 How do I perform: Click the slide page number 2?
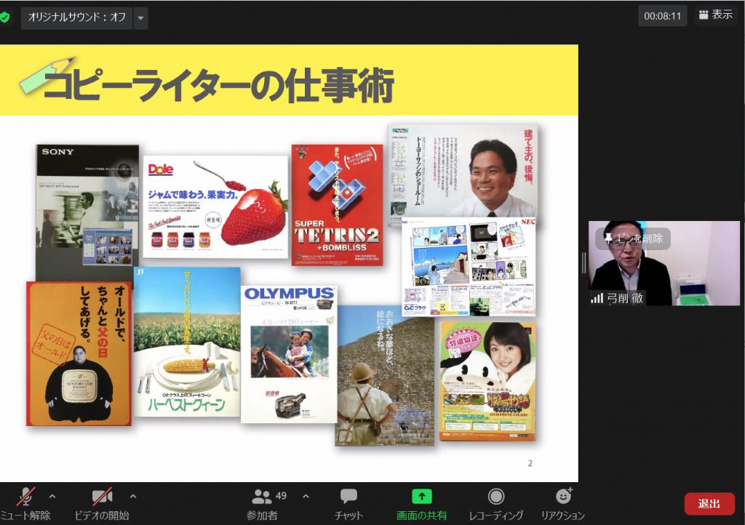pos(530,463)
